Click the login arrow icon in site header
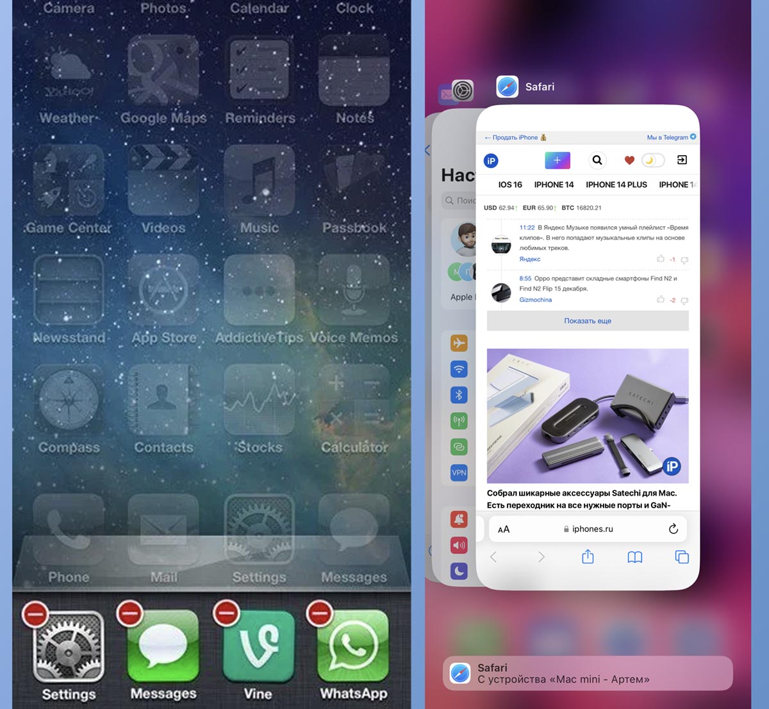Screen dimensions: 769x709 click(682, 160)
